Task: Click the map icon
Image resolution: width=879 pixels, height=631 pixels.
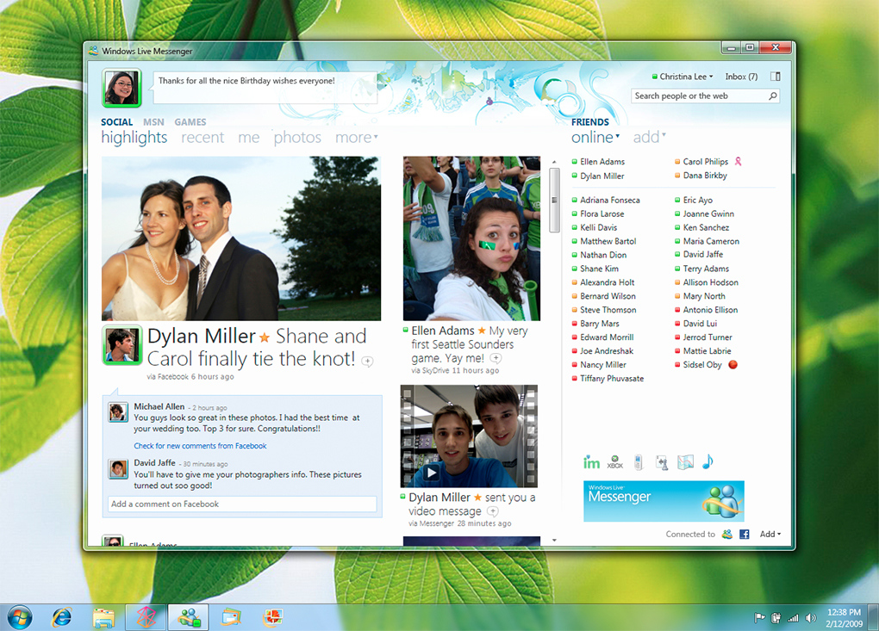Action: (x=685, y=463)
